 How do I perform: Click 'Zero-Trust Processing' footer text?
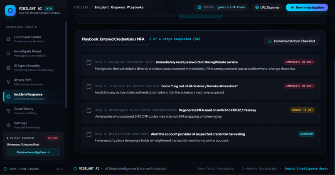(216, 169)
